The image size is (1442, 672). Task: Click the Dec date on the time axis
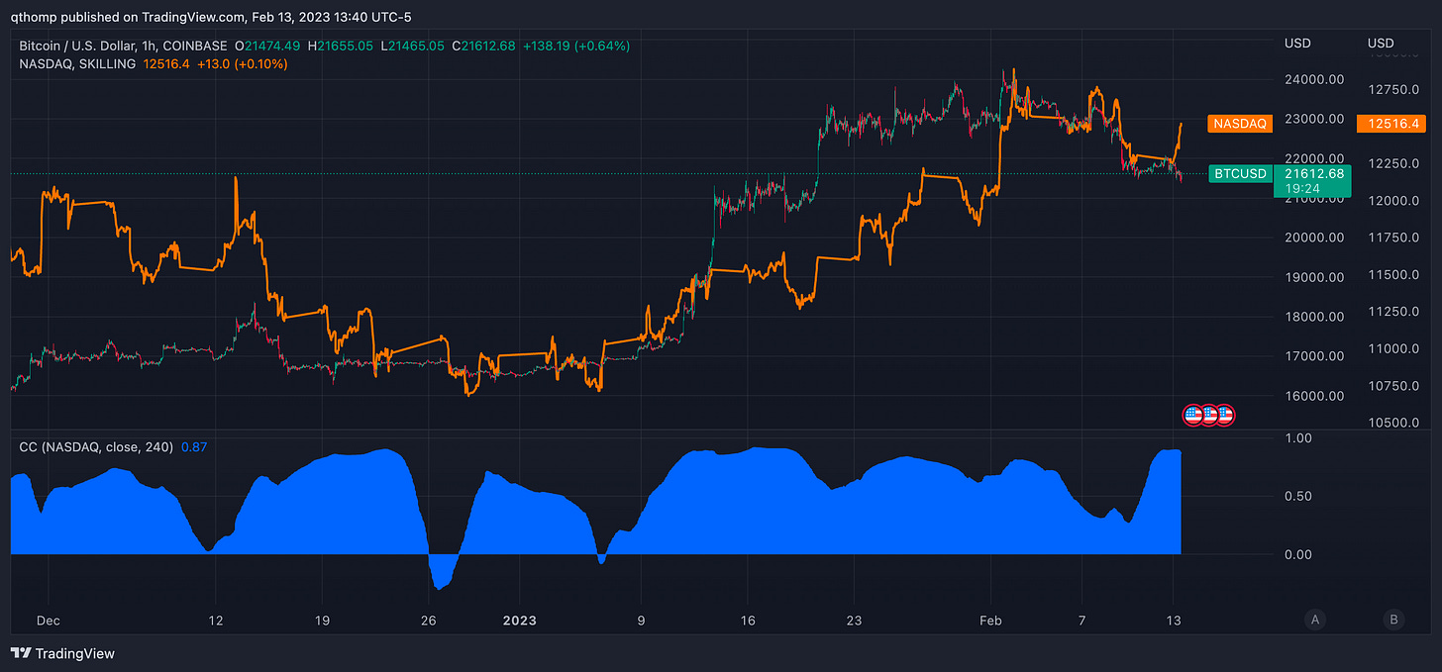pos(49,621)
